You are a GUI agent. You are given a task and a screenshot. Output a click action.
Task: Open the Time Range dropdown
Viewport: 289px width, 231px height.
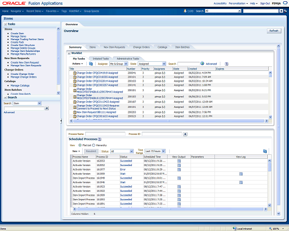(158, 151)
